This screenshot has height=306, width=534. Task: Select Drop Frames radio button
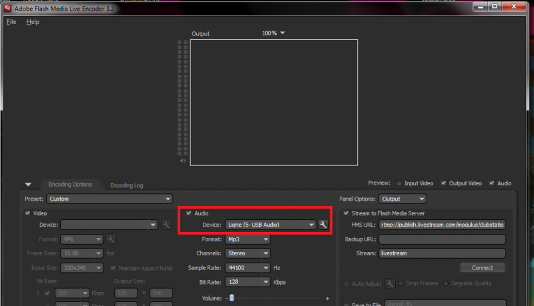tap(401, 283)
